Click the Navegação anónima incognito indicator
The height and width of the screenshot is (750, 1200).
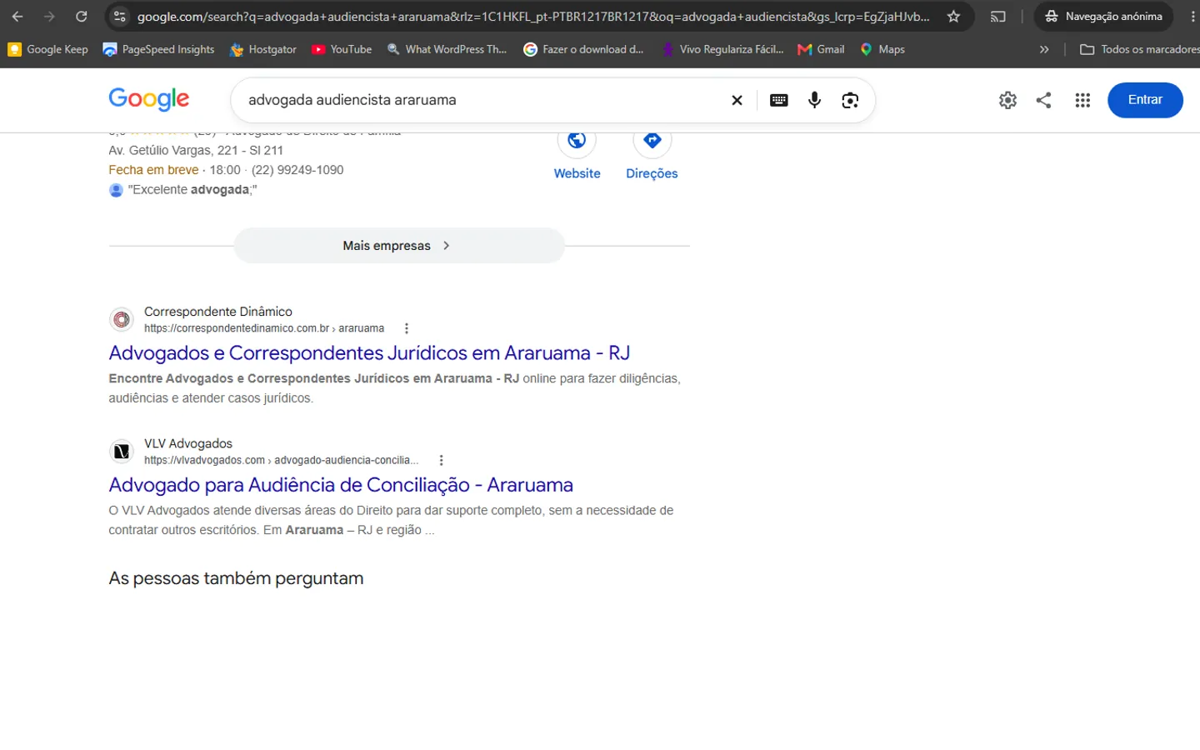pos(1103,17)
